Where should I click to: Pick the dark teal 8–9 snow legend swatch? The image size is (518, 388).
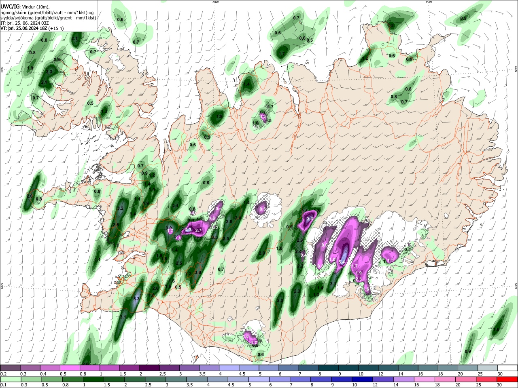click(329, 368)
